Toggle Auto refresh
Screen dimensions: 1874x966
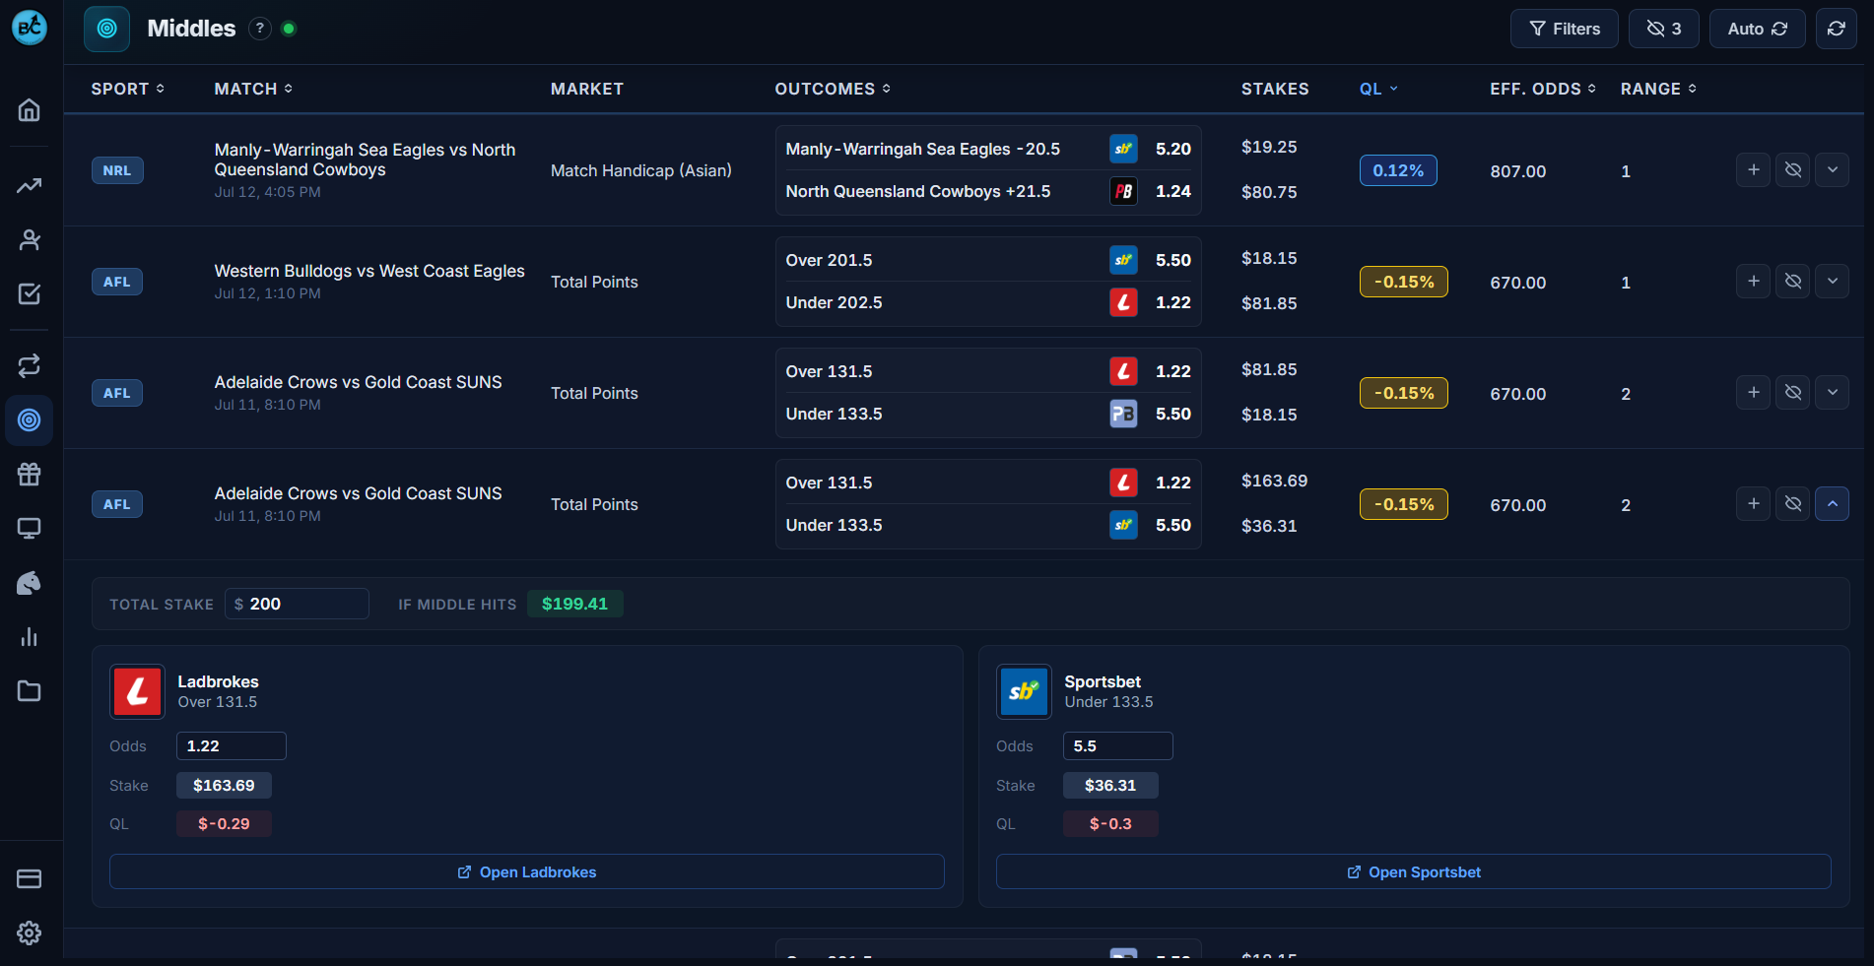point(1757,29)
